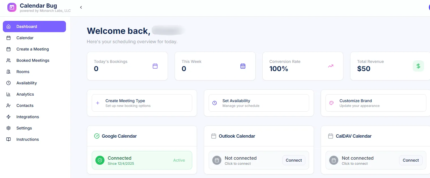Viewport: 430px width, 178px height.
Task: Open Create Meeting Type quick action
Action: tap(142, 103)
